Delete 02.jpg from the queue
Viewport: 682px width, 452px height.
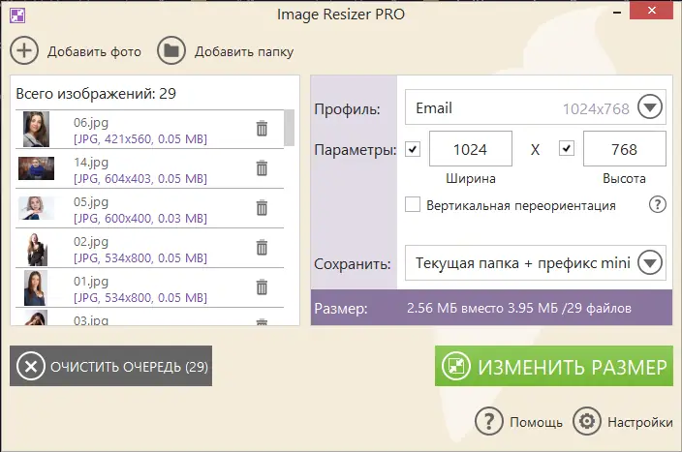coord(262,248)
